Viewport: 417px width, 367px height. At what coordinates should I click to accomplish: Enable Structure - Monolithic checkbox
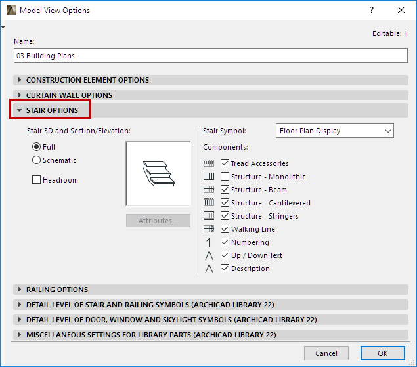[225, 177]
